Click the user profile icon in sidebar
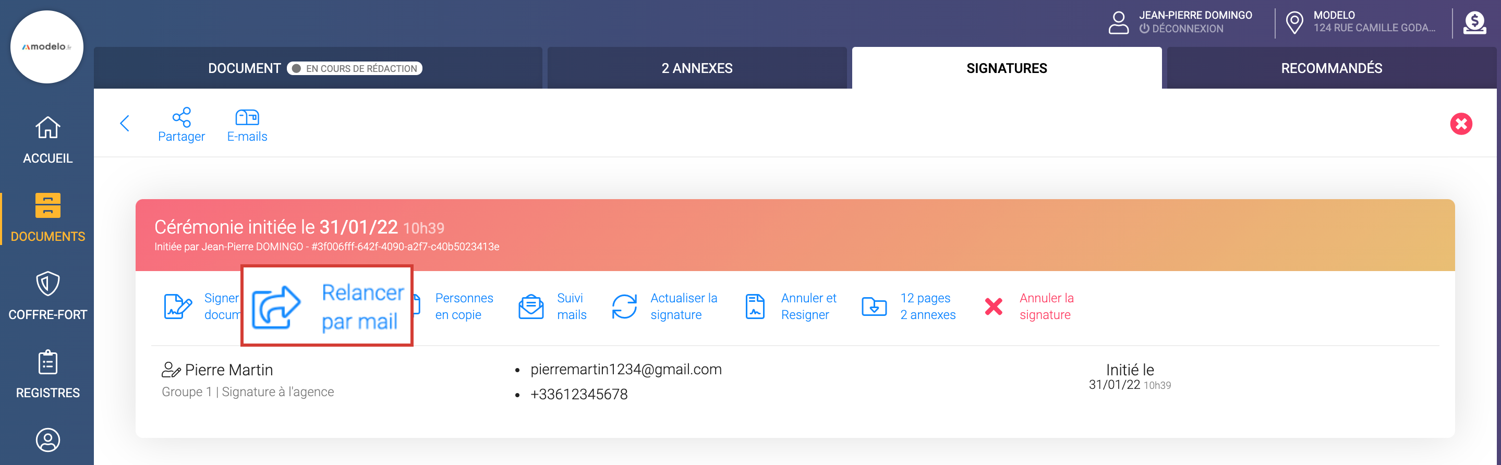1501x465 pixels. 48,440
